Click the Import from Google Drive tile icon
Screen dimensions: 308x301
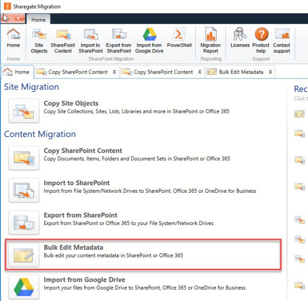[x=24, y=287]
